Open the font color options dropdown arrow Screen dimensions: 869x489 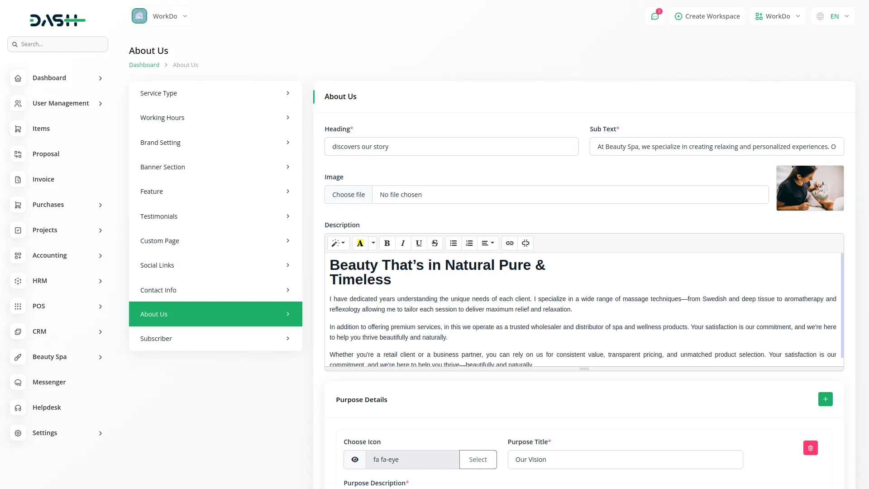click(373, 243)
